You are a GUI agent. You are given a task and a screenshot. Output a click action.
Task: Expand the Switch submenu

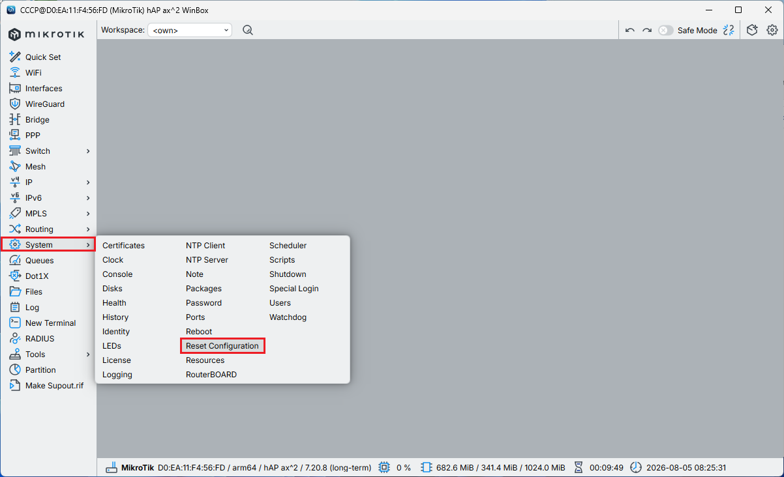[88, 151]
